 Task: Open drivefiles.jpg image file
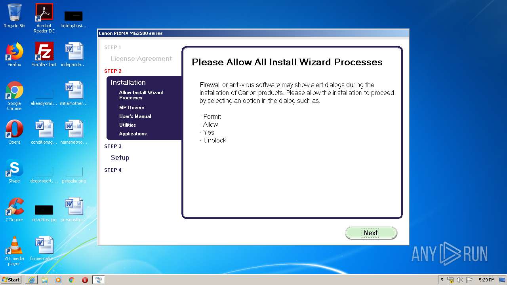click(44, 213)
